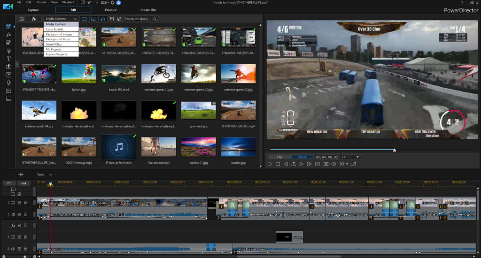Select the Skateboard.mp4 thumbnail in library
This screenshot has height=258, width=481.
tap(159, 147)
